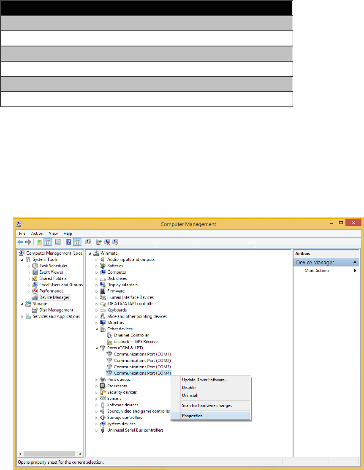364x470 pixels.
Task: Expand the Universal Serial Bus controllers arrow
Action: [x=97, y=431]
